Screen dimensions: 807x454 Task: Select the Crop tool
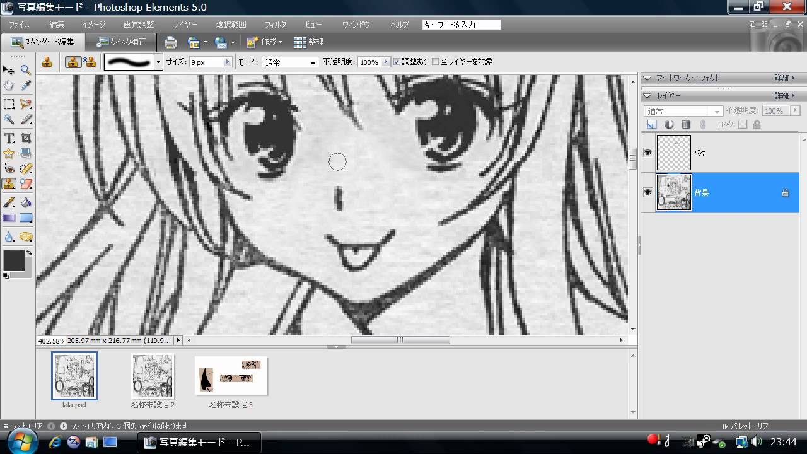[26, 138]
